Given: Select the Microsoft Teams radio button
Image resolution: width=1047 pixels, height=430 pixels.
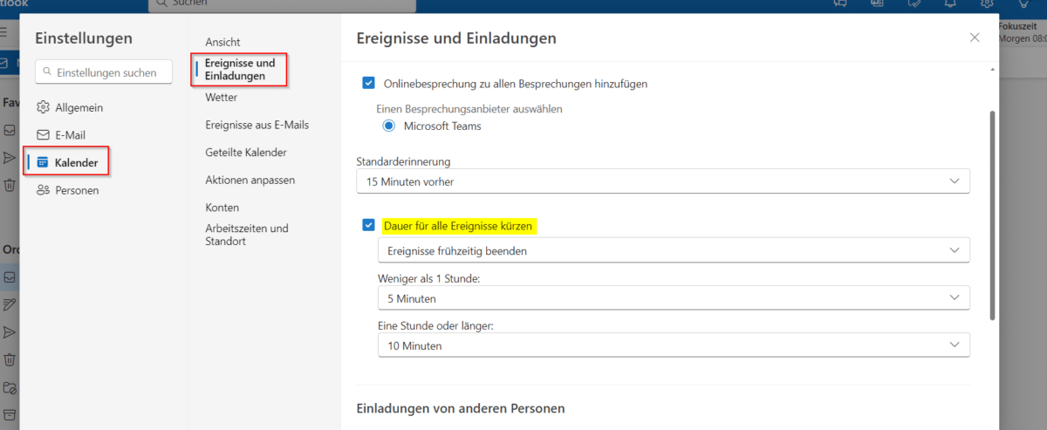Looking at the screenshot, I should point(389,126).
